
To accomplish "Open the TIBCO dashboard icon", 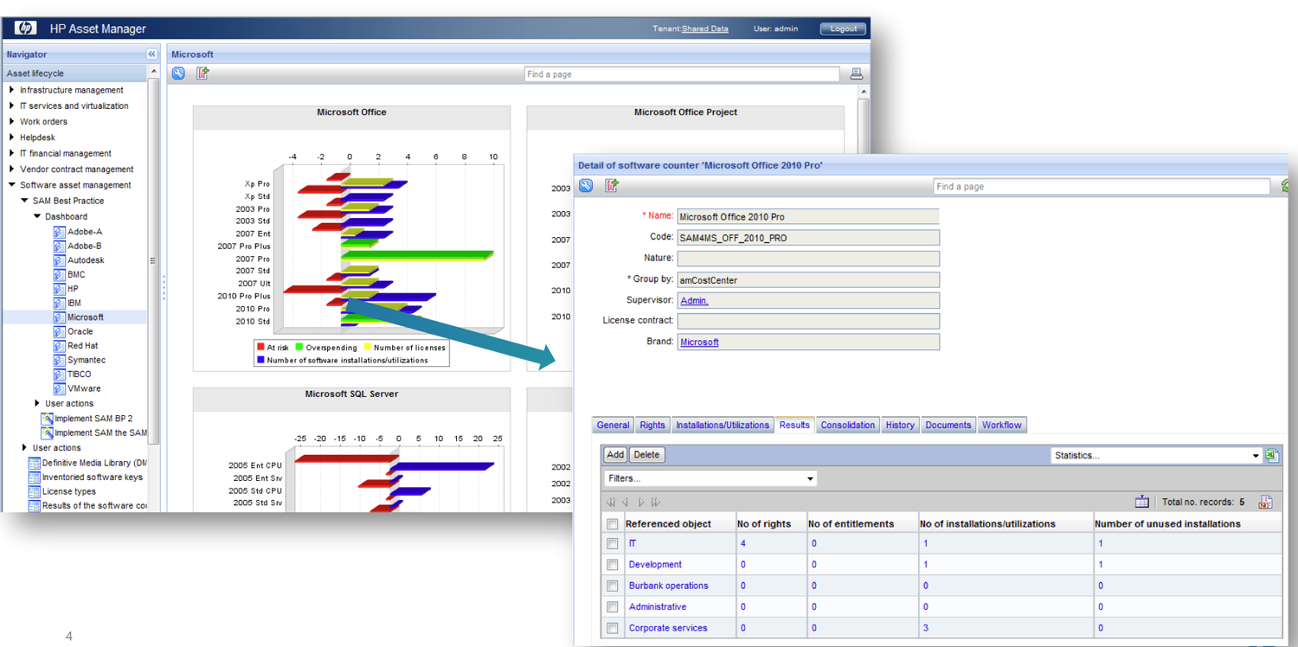I will click(x=59, y=375).
